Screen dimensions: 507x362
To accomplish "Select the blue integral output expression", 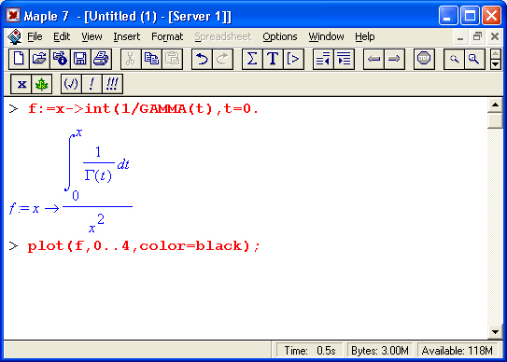I will click(71, 180).
